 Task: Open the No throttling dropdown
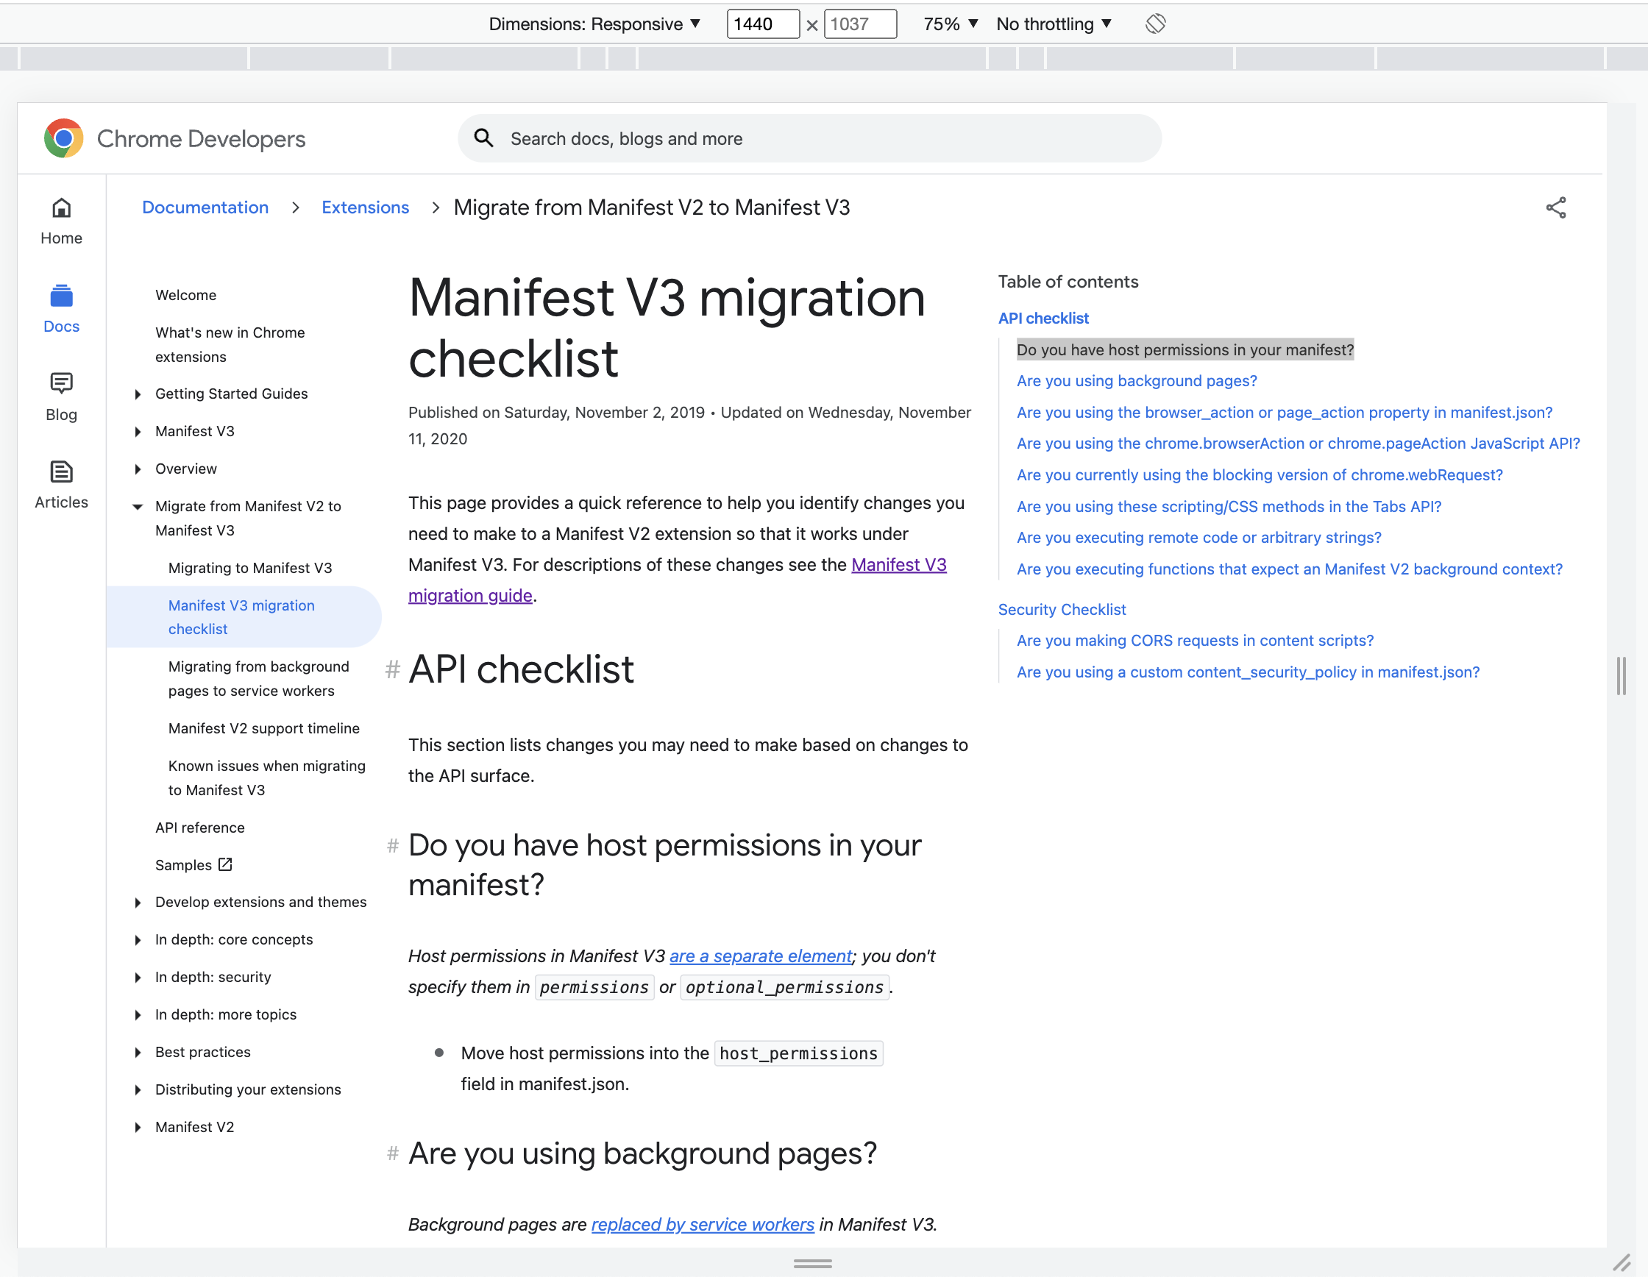coord(1054,24)
